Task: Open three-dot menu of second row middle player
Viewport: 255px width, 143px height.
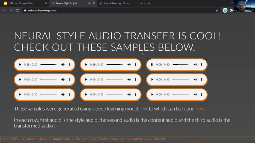Action: [135, 80]
